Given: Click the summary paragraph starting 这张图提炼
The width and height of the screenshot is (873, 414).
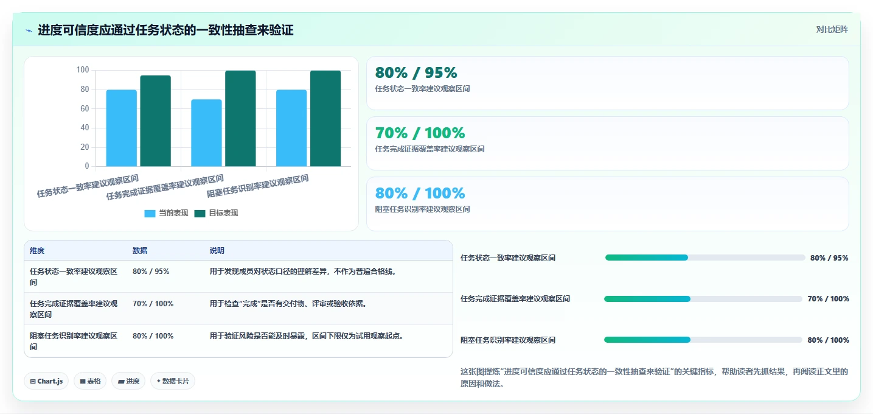Looking at the screenshot, I should [654, 377].
